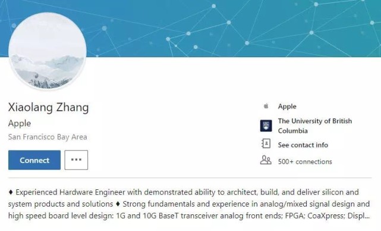View the 500+ connections list

tap(305, 161)
